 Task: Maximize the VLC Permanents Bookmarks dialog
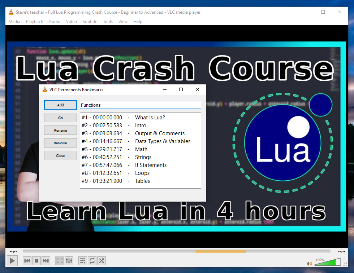(x=181, y=89)
